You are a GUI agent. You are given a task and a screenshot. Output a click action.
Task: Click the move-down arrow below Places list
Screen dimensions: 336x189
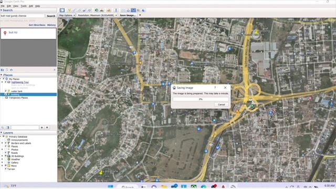pos(47,128)
